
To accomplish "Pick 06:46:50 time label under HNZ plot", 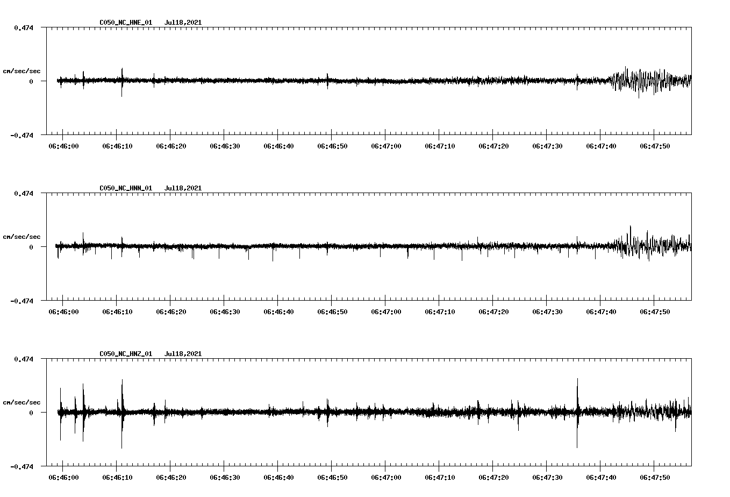I will 332,478.
